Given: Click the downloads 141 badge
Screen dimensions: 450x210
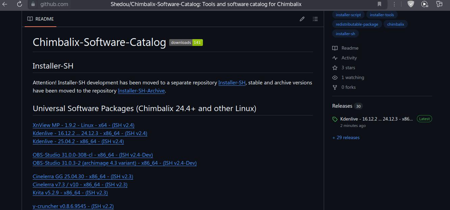Looking at the screenshot, I should [186, 43].
